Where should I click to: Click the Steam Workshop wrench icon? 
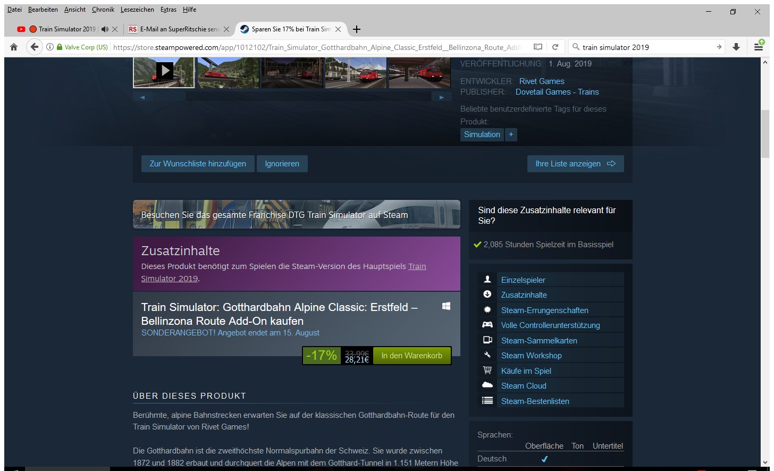[x=487, y=355]
